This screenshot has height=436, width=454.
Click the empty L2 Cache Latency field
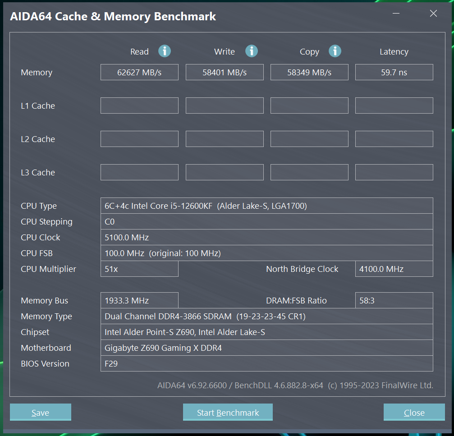[x=394, y=139]
